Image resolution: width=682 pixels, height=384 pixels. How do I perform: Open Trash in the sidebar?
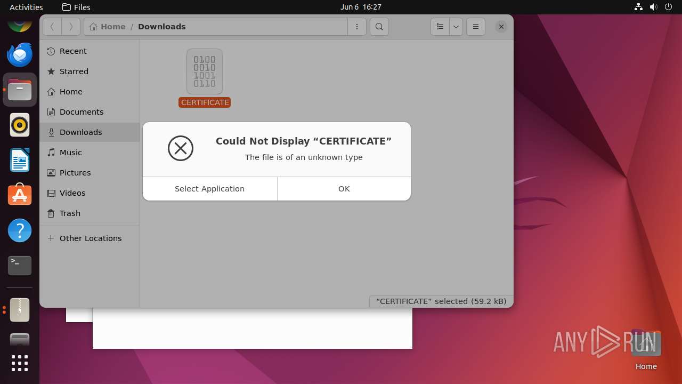[x=90, y=213]
